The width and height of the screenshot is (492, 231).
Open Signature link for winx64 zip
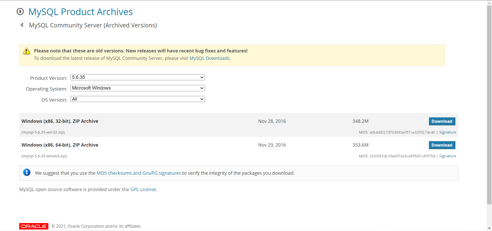(x=448, y=156)
